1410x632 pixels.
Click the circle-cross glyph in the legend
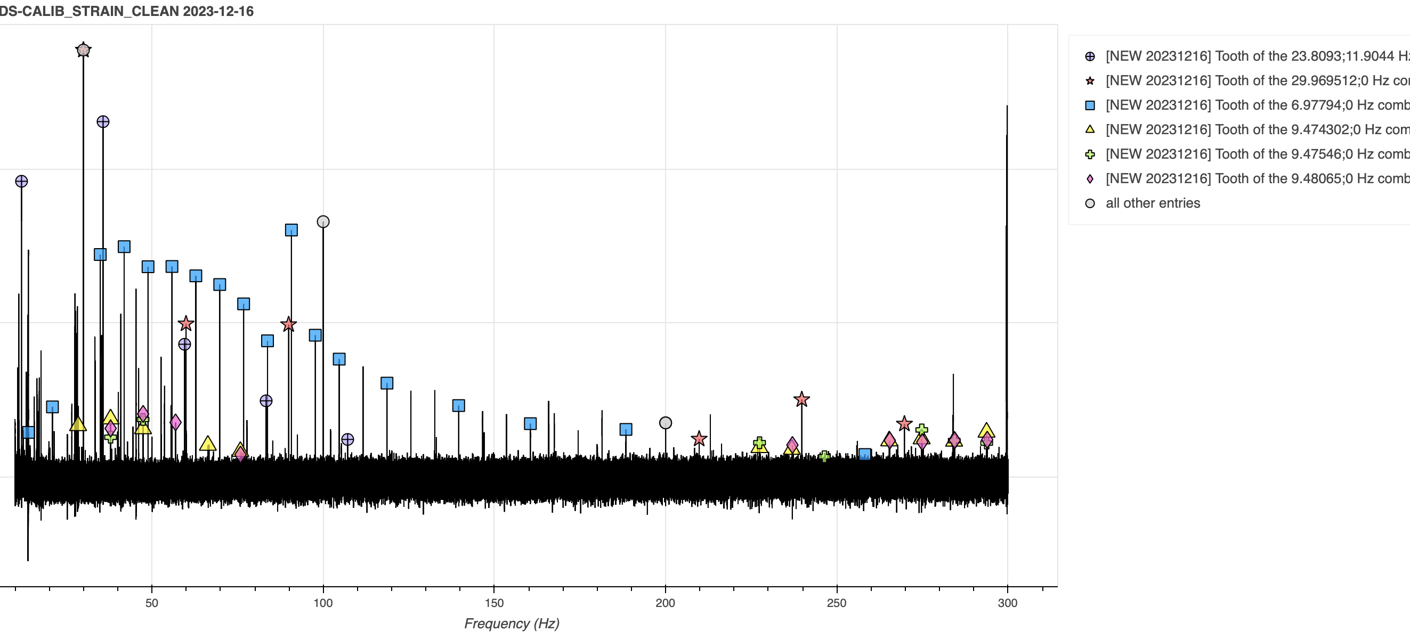tap(1090, 56)
